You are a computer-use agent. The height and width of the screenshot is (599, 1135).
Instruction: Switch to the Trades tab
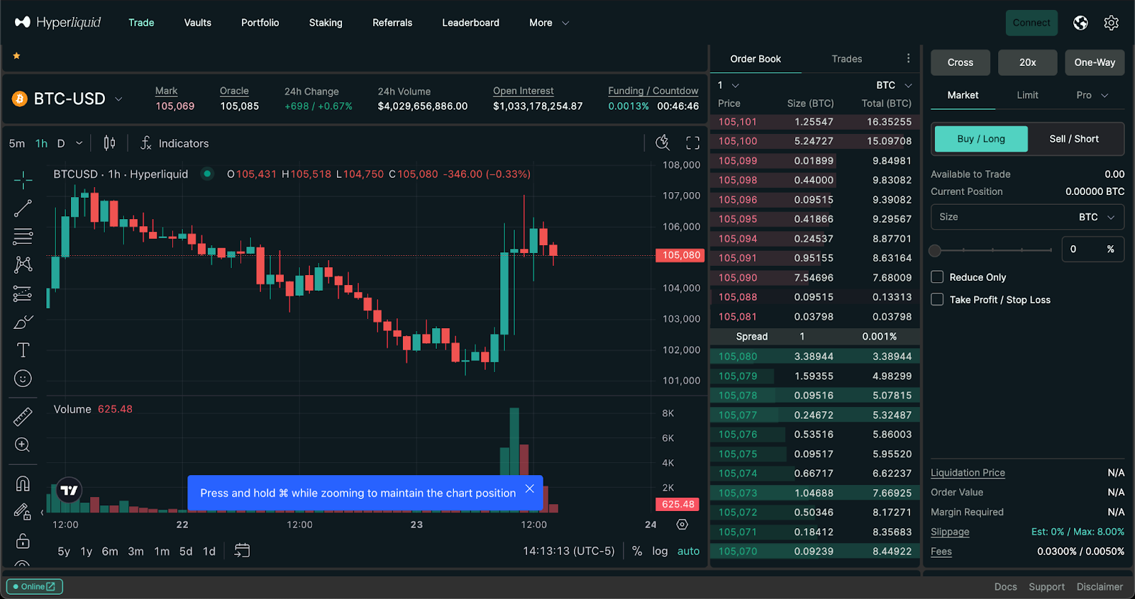[847, 59]
